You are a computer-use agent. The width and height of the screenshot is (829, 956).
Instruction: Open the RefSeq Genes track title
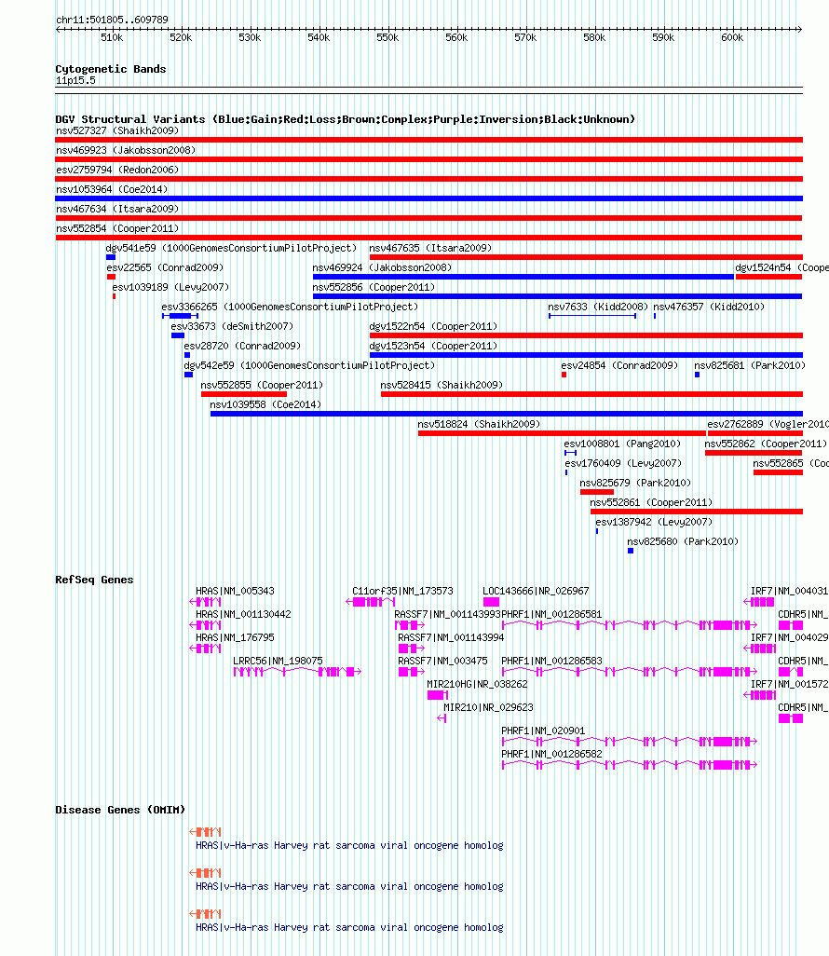click(94, 580)
